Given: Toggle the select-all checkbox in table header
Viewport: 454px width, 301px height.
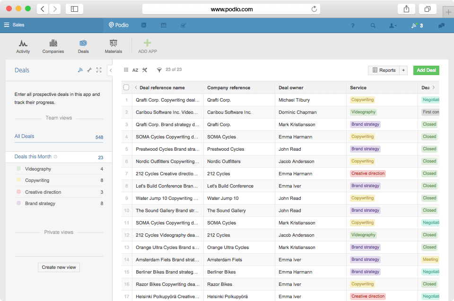Looking at the screenshot, I should pyautogui.click(x=126, y=87).
